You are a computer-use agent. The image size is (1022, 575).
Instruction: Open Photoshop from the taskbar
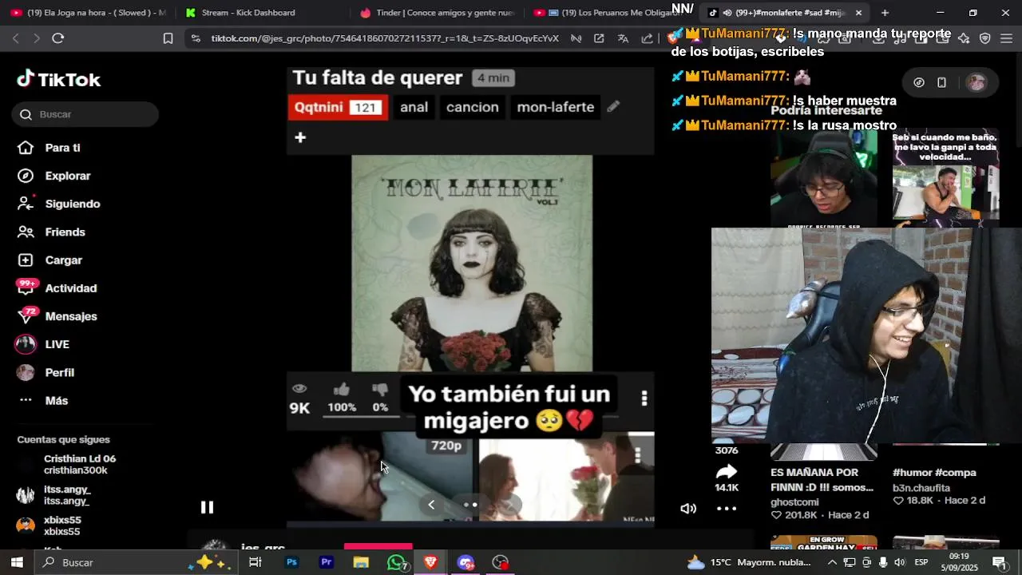(x=291, y=562)
